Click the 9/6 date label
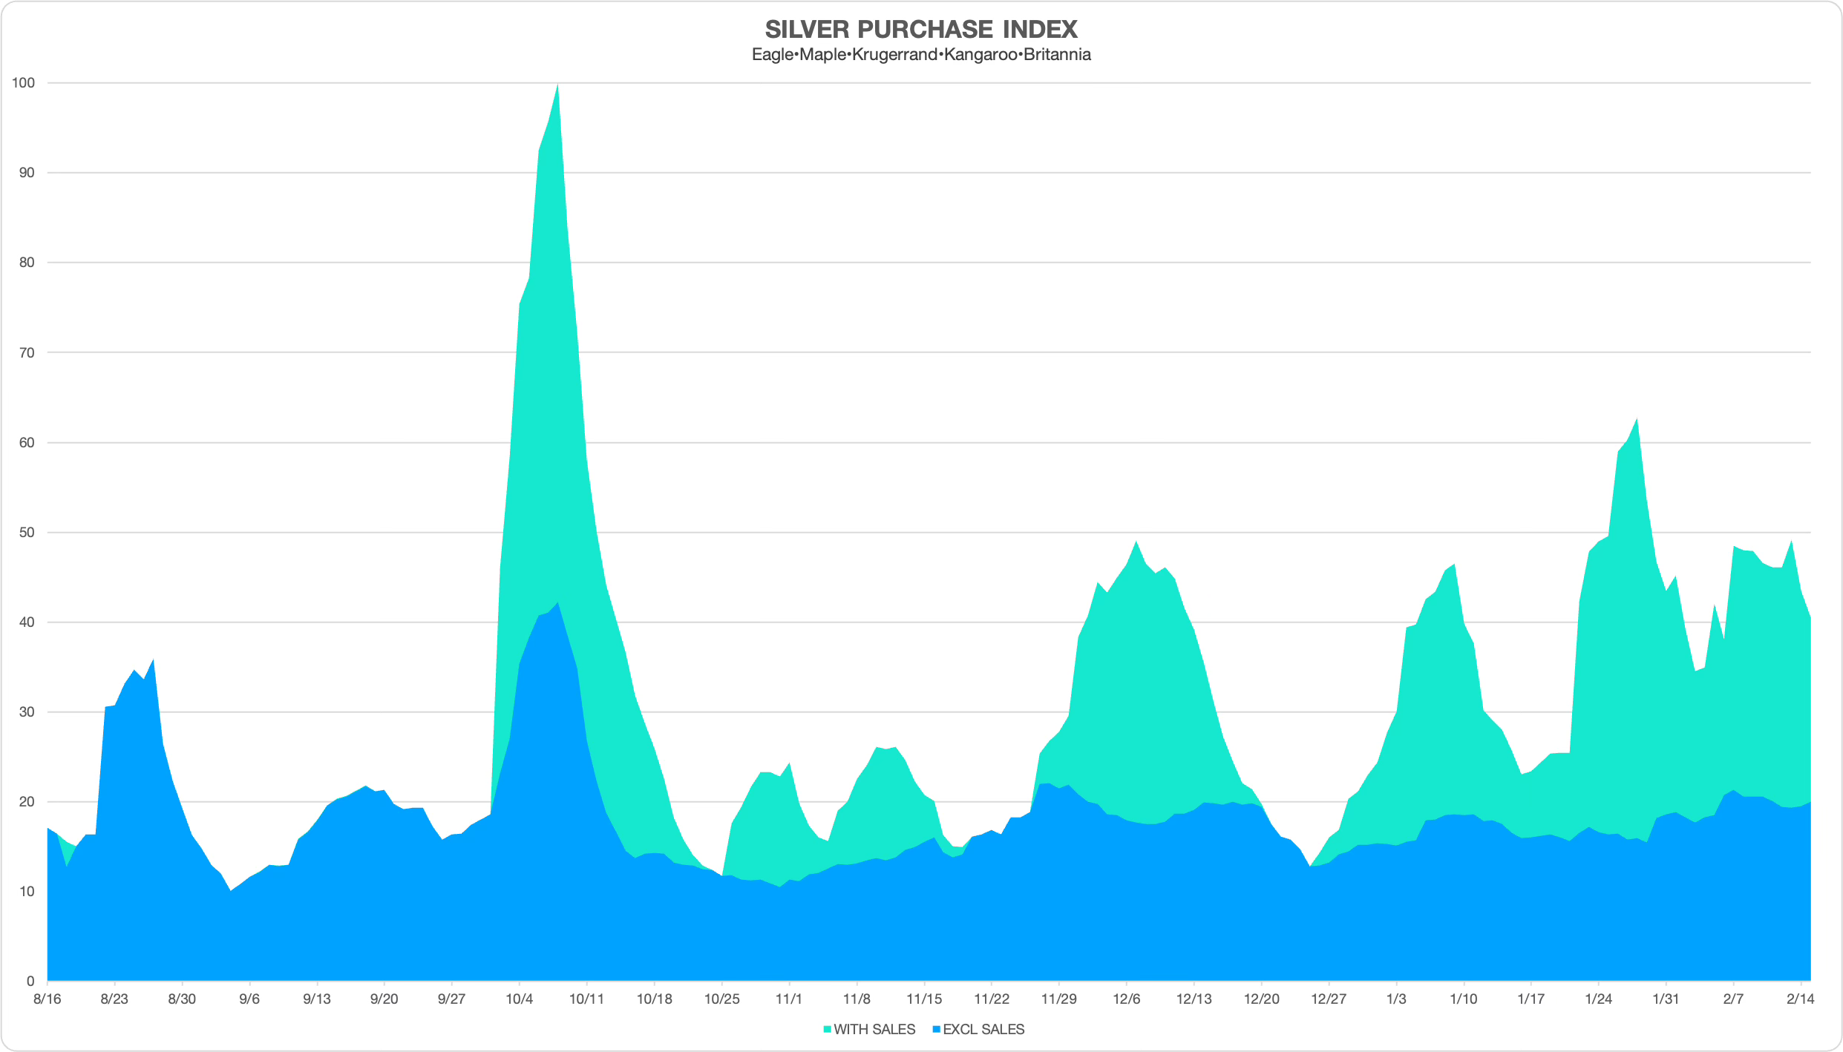The height and width of the screenshot is (1052, 1843). point(249,999)
